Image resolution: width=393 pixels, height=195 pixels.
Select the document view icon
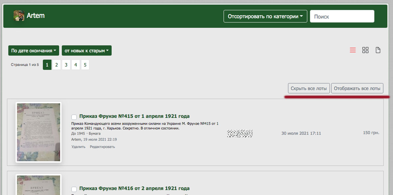[378, 50]
